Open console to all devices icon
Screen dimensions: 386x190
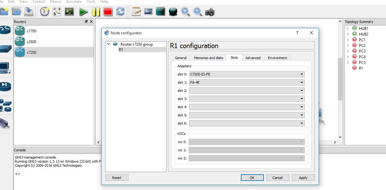click(69, 12)
